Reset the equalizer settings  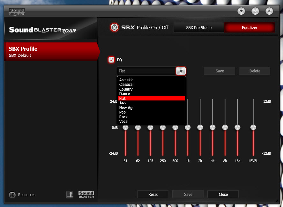[x=153, y=194]
